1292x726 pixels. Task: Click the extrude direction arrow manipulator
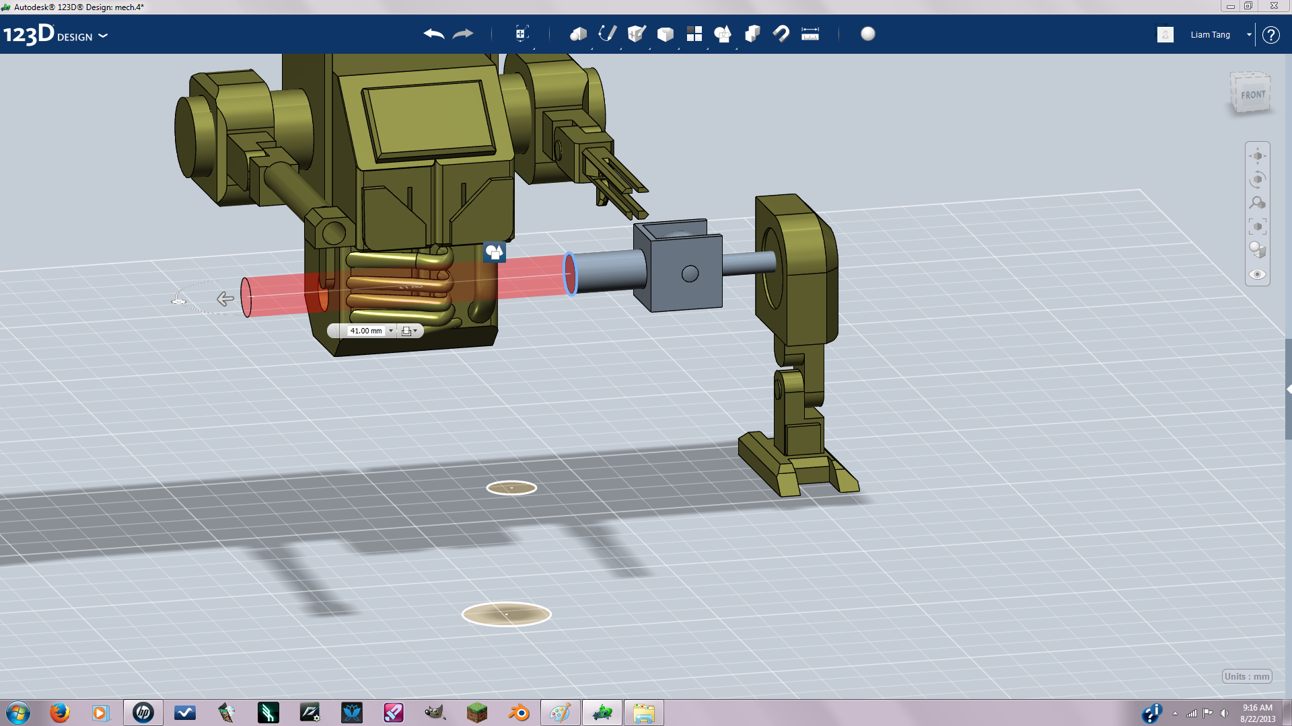click(x=225, y=298)
